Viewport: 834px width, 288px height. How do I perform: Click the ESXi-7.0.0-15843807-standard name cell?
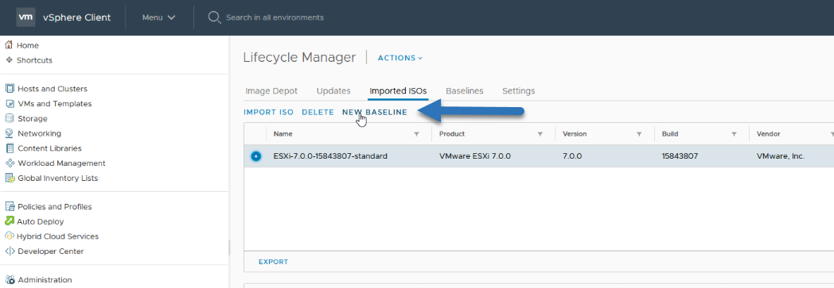tap(330, 156)
